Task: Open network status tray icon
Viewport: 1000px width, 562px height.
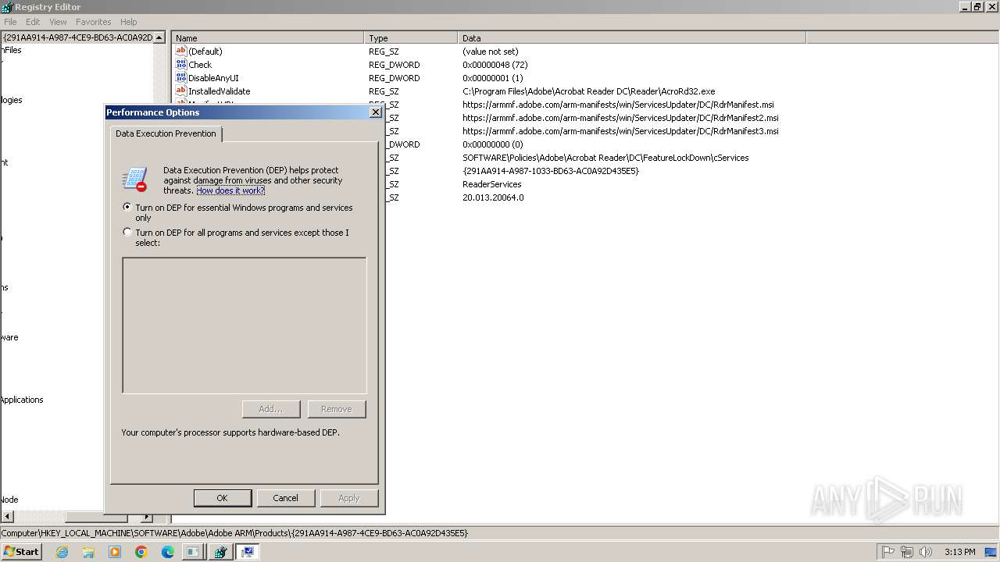Action: (907, 552)
